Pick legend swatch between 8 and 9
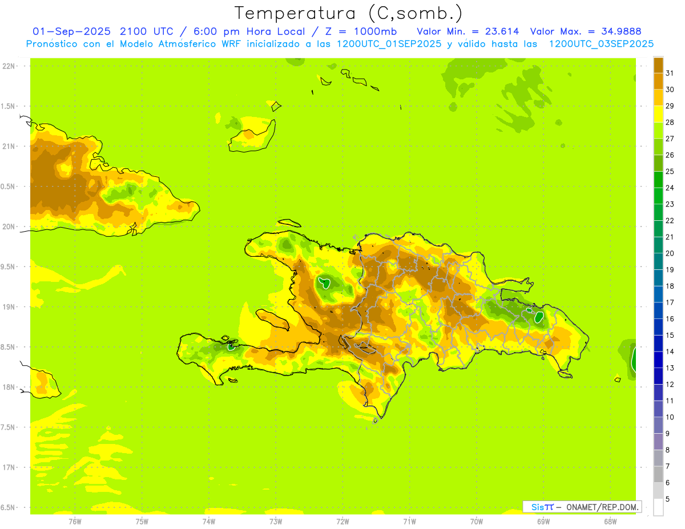685x529 pixels. point(658,442)
